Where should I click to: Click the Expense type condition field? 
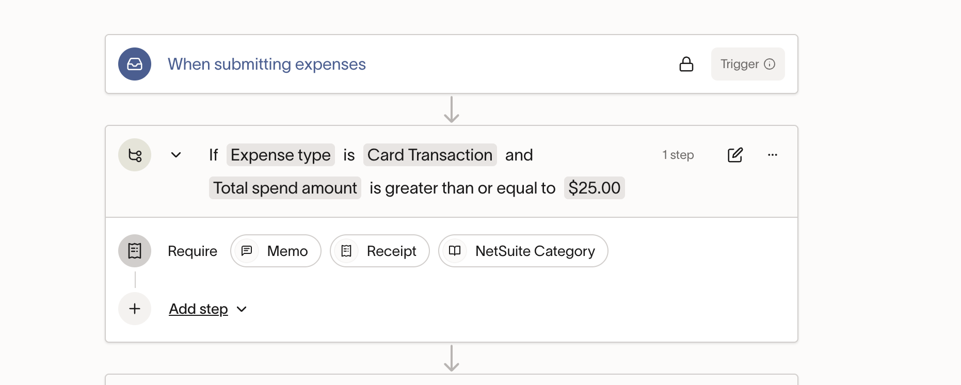tap(280, 155)
